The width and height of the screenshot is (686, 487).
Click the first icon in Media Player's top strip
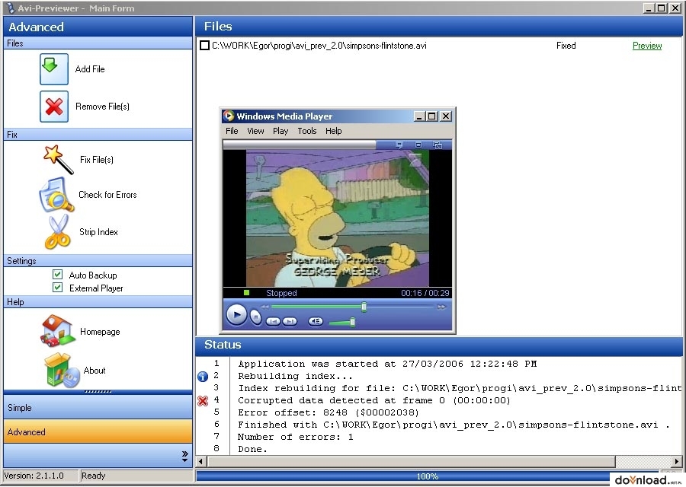399,145
